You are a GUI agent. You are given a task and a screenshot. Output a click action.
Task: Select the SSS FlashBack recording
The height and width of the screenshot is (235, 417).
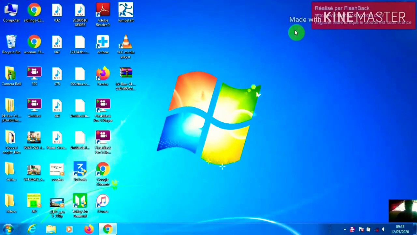pyautogui.click(x=34, y=77)
